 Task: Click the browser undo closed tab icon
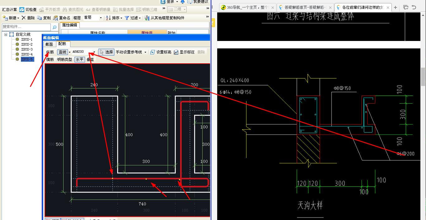click(x=414, y=7)
